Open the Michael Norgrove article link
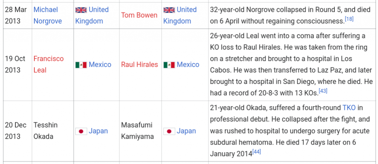This screenshot has width=378, height=164. [x=48, y=15]
